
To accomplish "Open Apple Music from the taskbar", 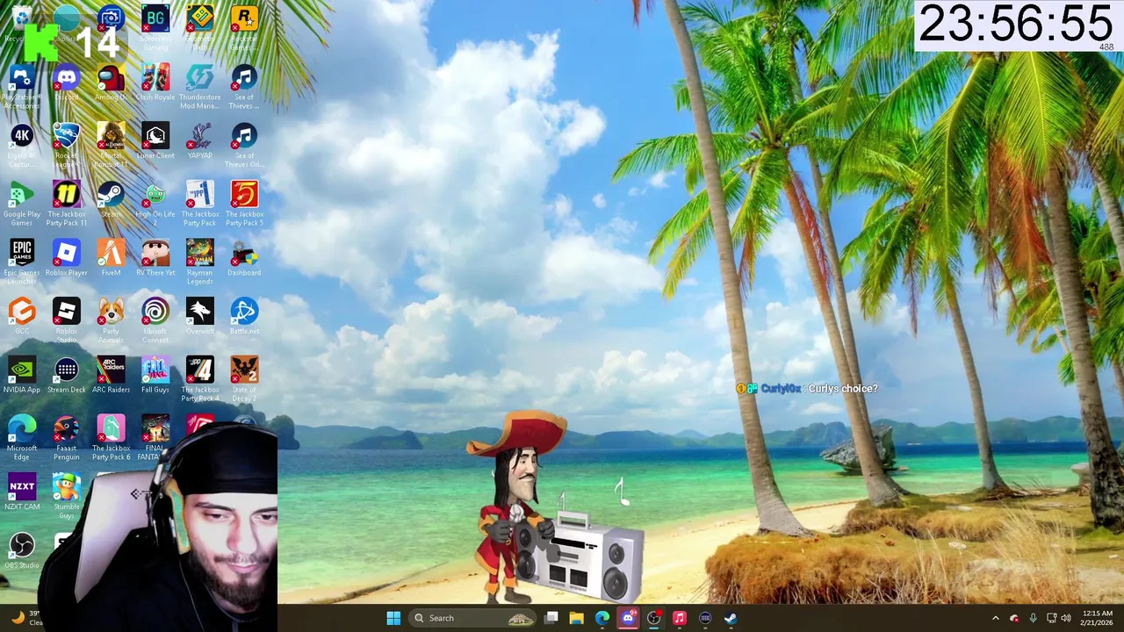I will [x=679, y=618].
